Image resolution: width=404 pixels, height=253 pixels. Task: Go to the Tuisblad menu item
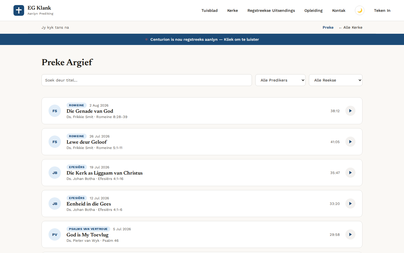click(x=210, y=10)
